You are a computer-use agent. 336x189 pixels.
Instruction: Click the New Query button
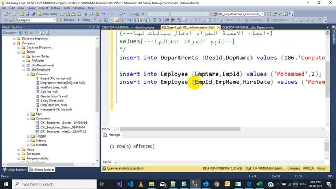[48, 14]
